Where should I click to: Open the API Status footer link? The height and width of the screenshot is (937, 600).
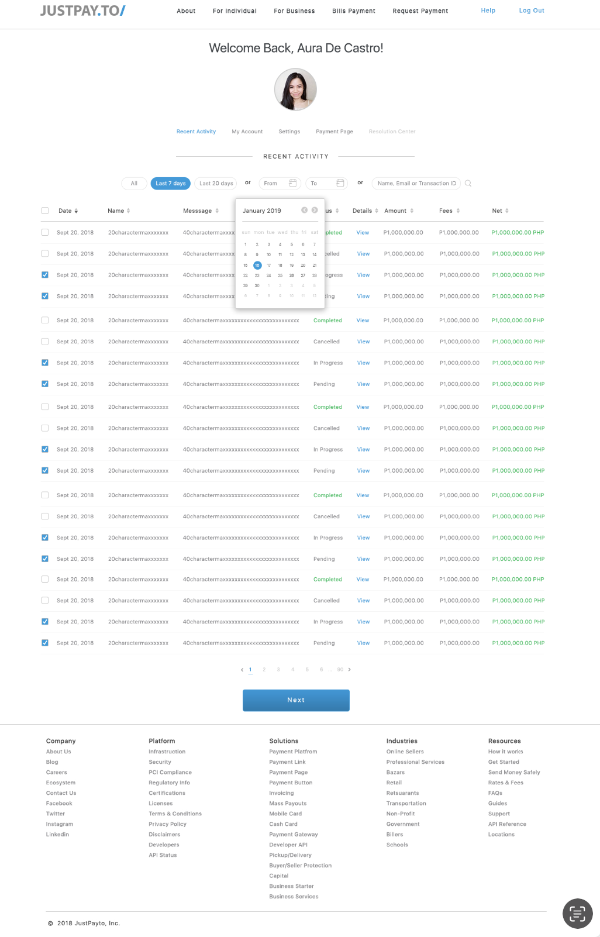pos(163,855)
